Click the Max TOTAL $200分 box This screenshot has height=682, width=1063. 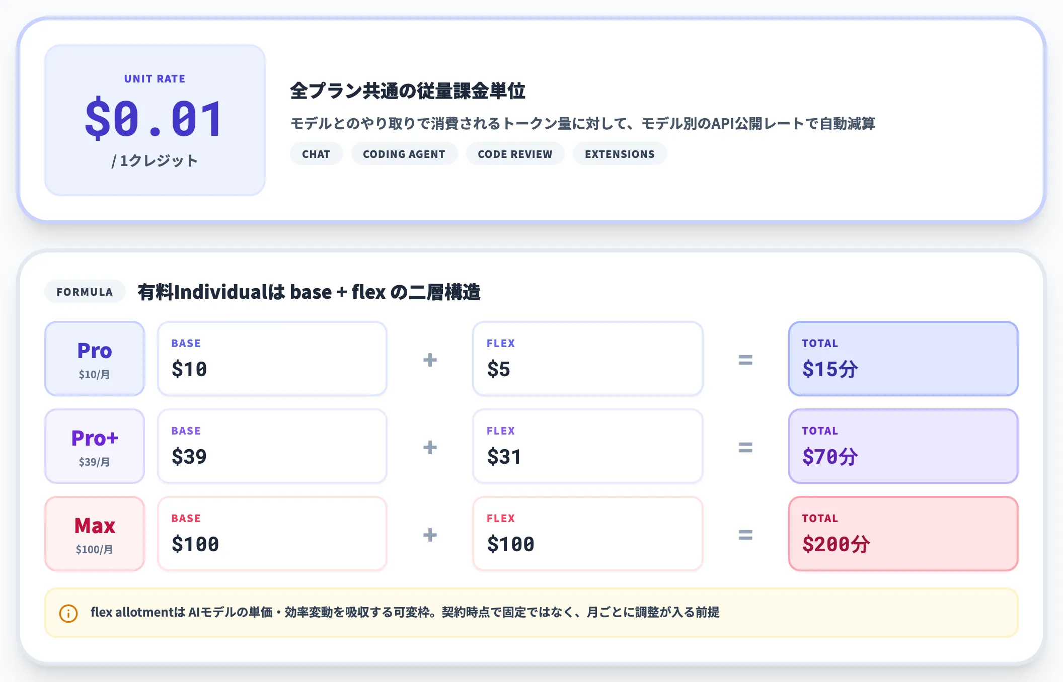(x=903, y=534)
